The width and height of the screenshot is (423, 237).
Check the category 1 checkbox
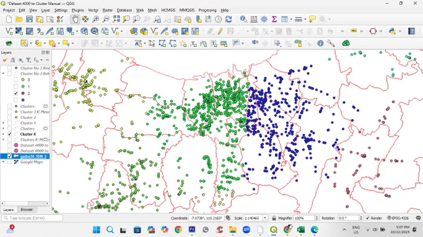click(16, 86)
